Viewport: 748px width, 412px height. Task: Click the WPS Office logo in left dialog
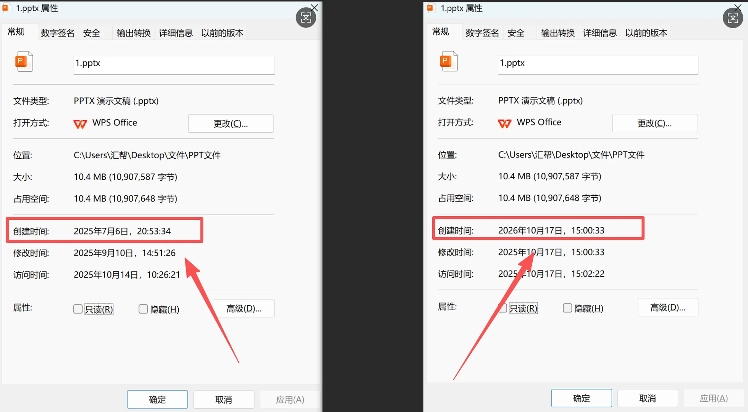(80, 124)
